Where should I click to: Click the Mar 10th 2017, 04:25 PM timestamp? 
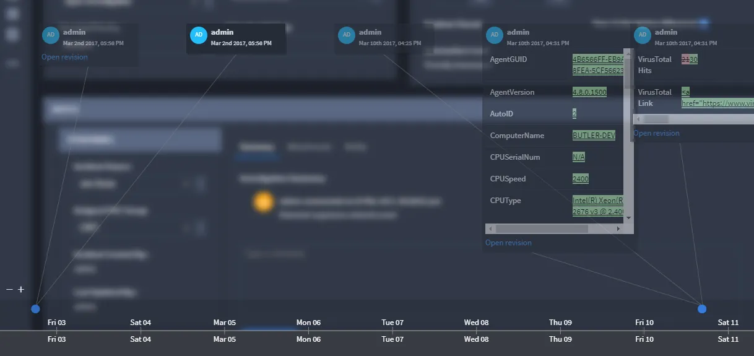pos(390,43)
